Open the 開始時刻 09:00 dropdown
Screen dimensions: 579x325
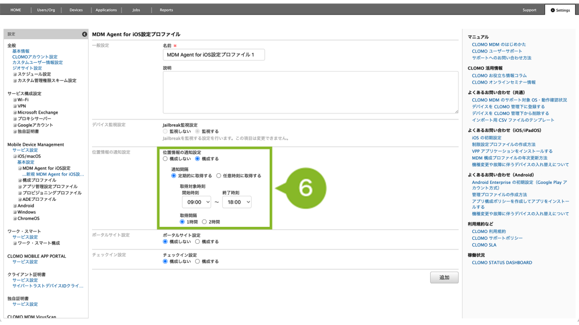[196, 202]
